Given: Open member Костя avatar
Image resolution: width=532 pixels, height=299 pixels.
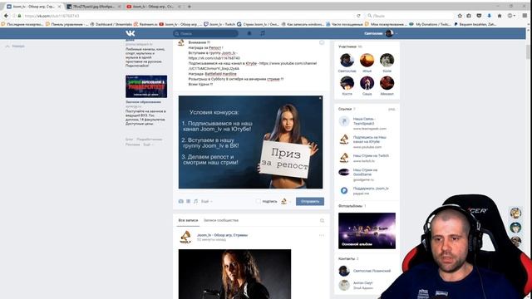Looking at the screenshot, I should (x=347, y=83).
